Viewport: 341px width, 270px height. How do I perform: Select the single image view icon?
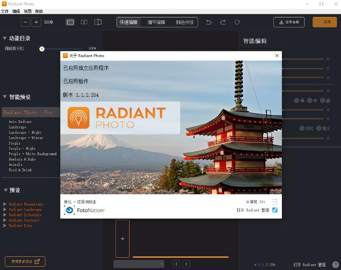(70, 22)
